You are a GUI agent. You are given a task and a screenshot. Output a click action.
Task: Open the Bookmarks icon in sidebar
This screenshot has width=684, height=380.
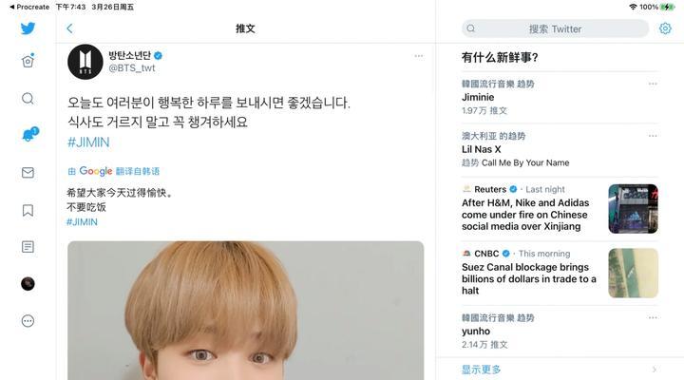coord(28,210)
